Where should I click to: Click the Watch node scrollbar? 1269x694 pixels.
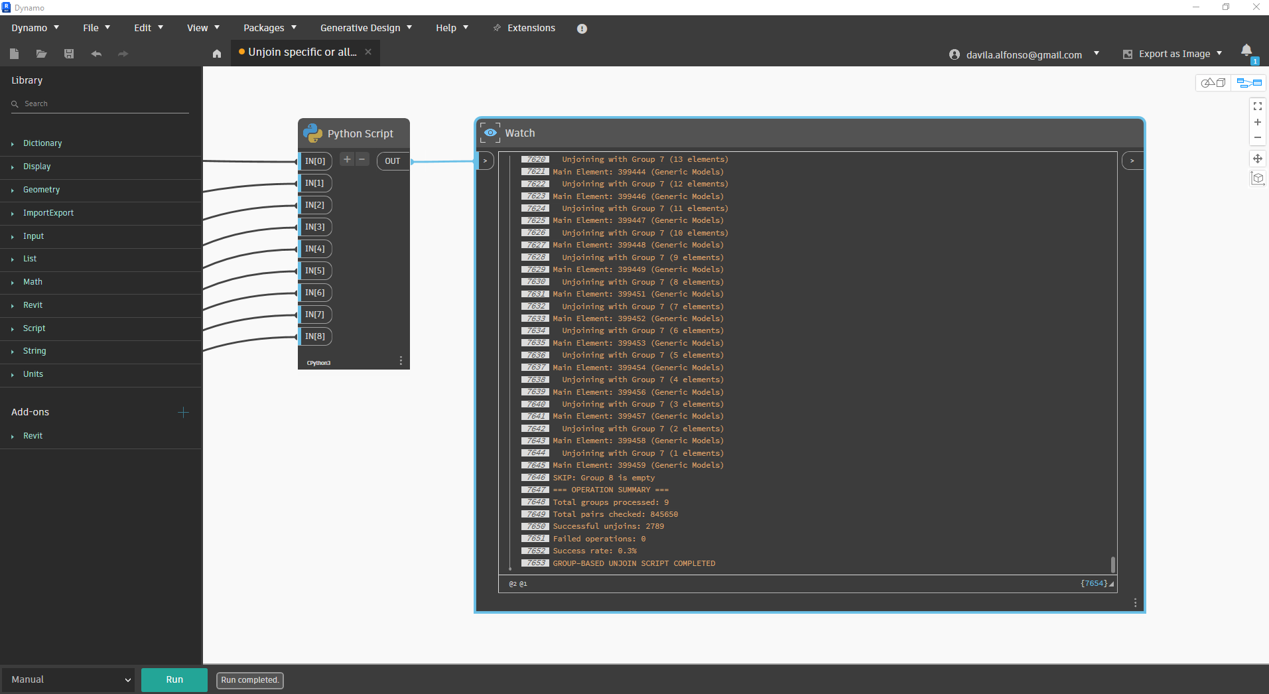(1112, 564)
